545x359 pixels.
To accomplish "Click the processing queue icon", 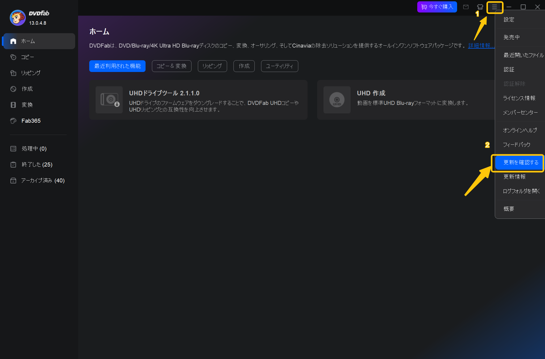I will coord(13,149).
